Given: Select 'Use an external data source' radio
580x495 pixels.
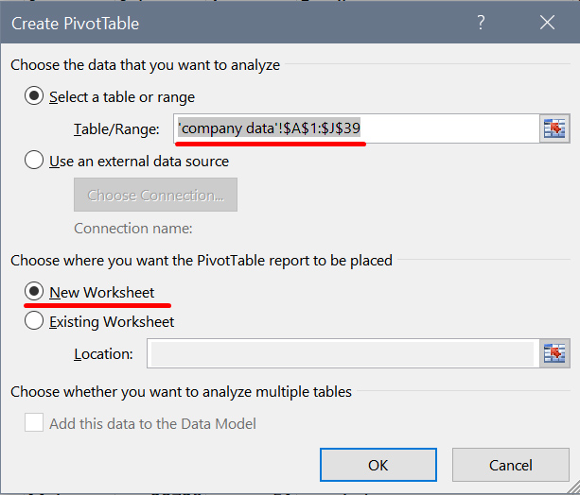Looking at the screenshot, I should pyautogui.click(x=34, y=161).
